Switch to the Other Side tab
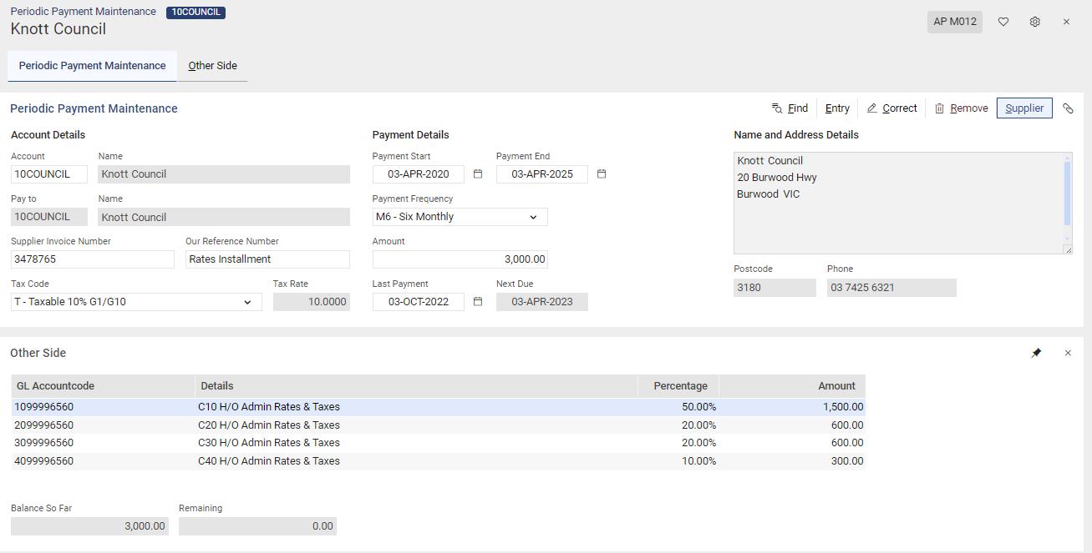The height and width of the screenshot is (553, 1092). 212,66
